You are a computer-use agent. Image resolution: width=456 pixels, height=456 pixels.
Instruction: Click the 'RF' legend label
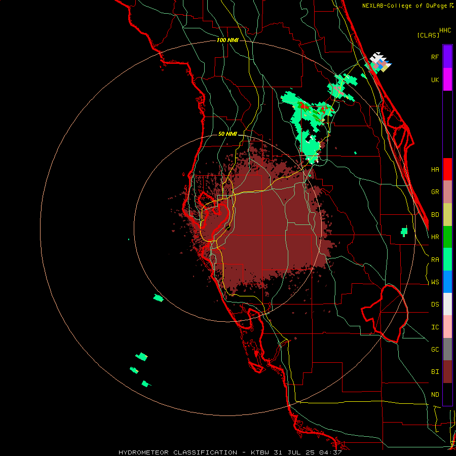(435, 57)
